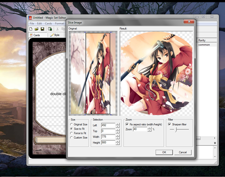Select Custom Size radio button
The image size is (225, 177).
(x=72, y=138)
